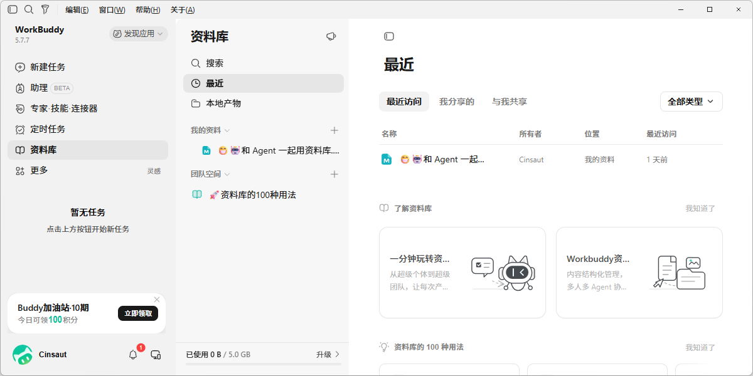Switch to the 最近访问 tab
The height and width of the screenshot is (376, 753).
pos(404,102)
